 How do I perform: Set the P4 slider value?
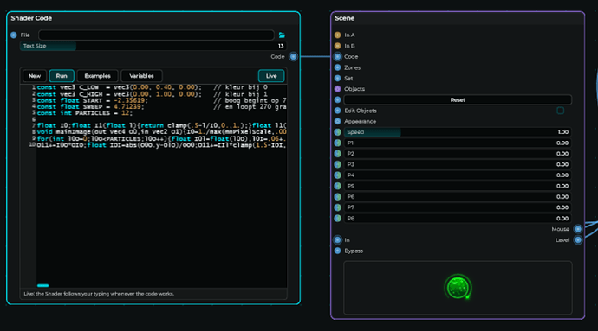click(458, 175)
